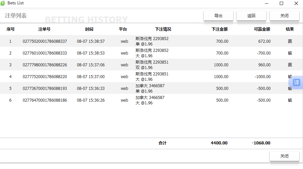The height and width of the screenshot is (169, 303).
Task: Click total bet amount 4400.00
Action: (219, 143)
